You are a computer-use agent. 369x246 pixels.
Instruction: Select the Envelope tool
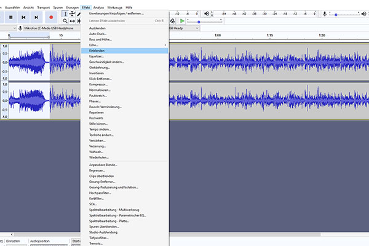click(72, 14)
